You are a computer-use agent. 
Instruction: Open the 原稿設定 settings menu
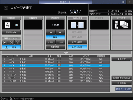(11, 18)
